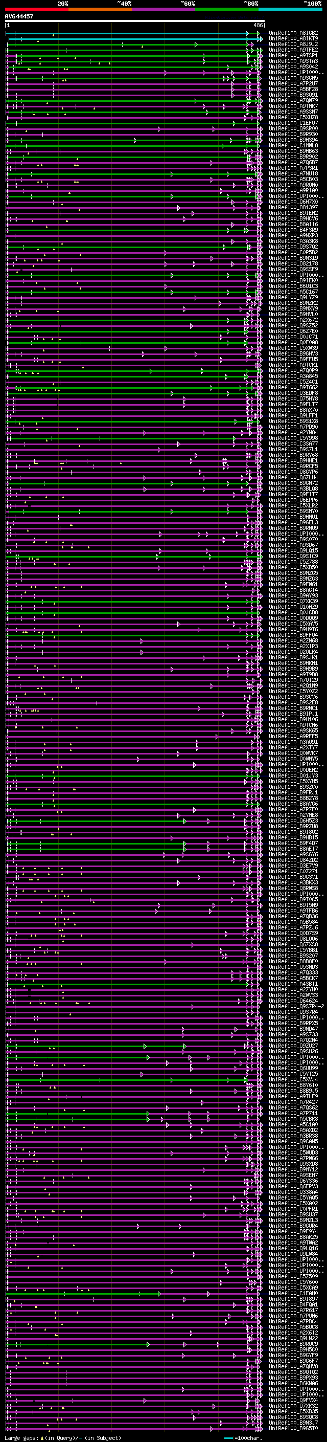This screenshot has width=327, height=1442.
Task: Select label UniRef100_B9RZU8
Action: tap(293, 826)
